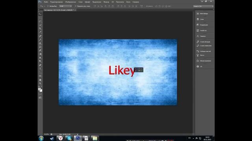Open the Windows Start button
This screenshot has height=141, width=252.
coord(41,138)
